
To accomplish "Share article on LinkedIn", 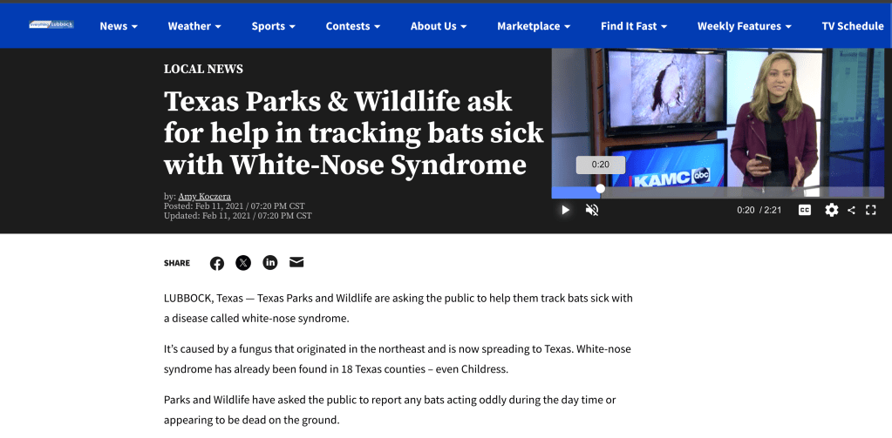I will pos(270,263).
